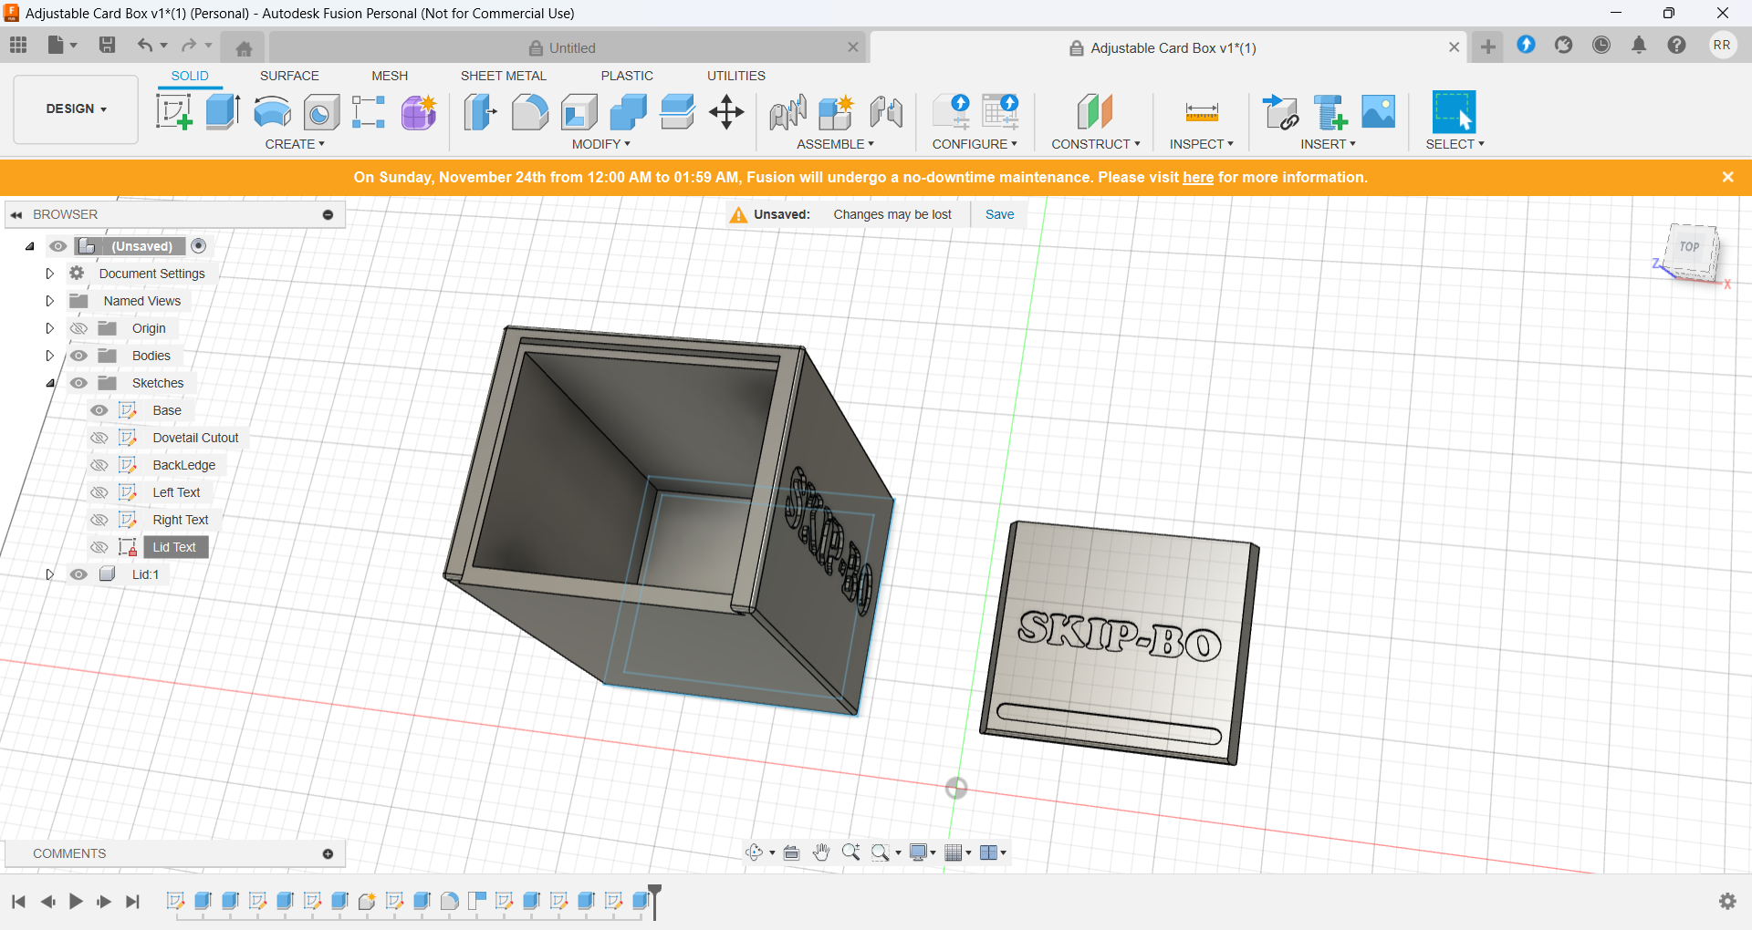This screenshot has height=930, width=1752.
Task: Open the Data Panel grid icon
Action: (x=18, y=45)
